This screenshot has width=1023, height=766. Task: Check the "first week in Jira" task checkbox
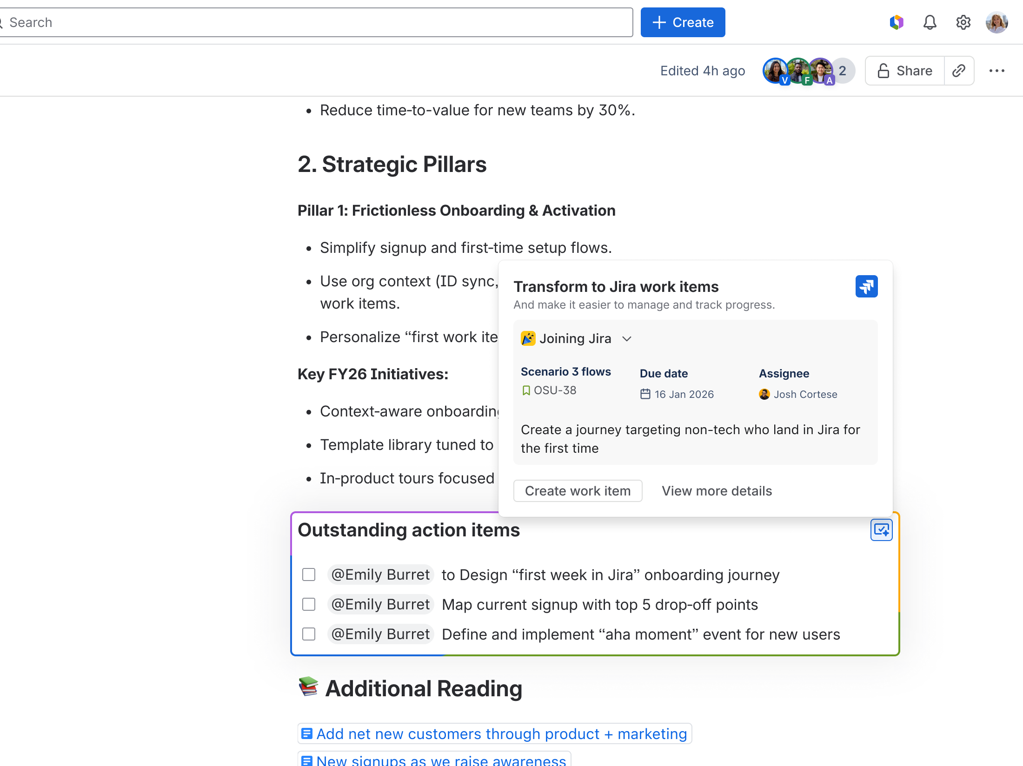coord(309,574)
